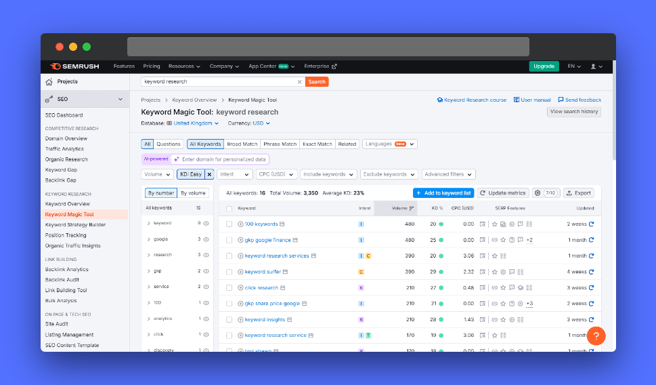
Task: Open SERP snapshot icon next to keyword surfer
Action: point(285,272)
